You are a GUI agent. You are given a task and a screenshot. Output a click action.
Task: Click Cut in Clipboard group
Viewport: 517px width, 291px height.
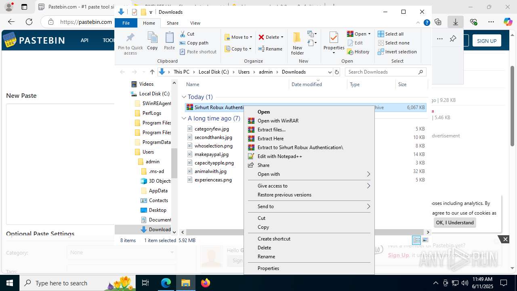pos(187,34)
